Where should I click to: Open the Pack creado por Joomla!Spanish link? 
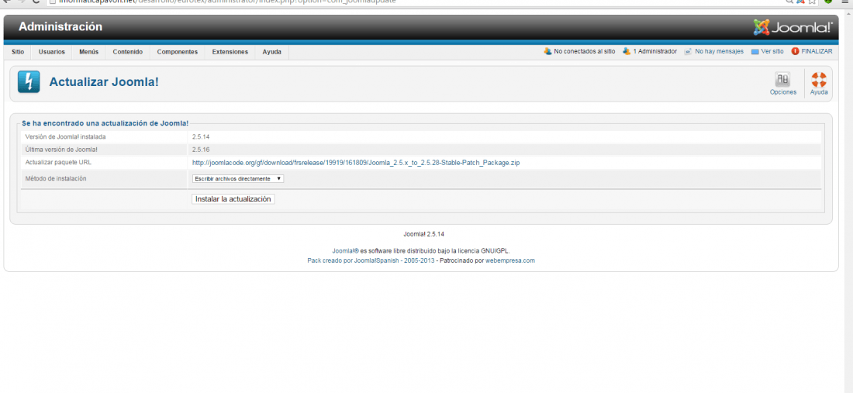(369, 260)
